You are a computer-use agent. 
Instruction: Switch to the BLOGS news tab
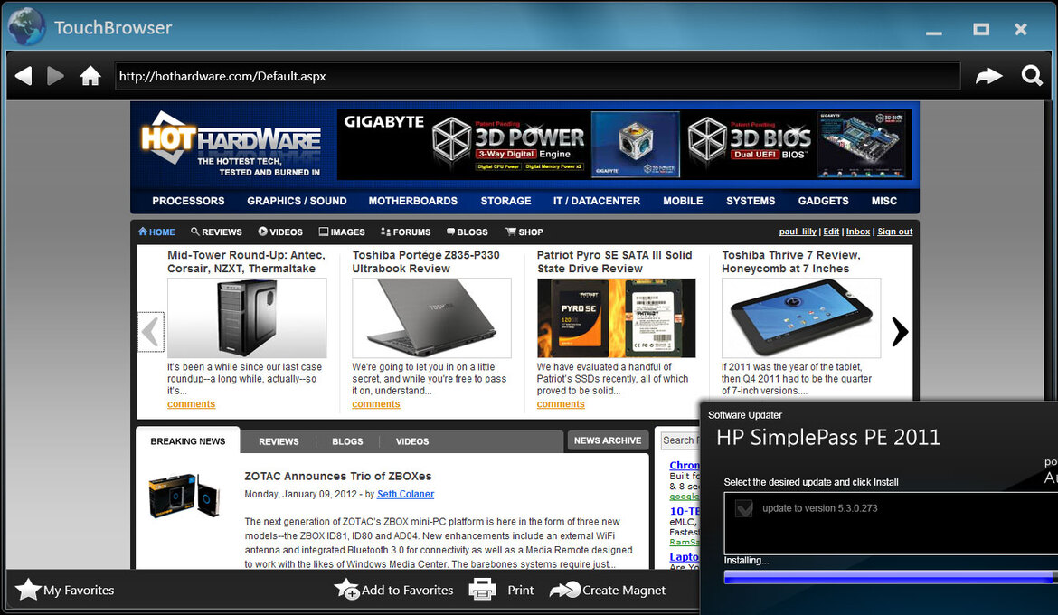click(347, 441)
